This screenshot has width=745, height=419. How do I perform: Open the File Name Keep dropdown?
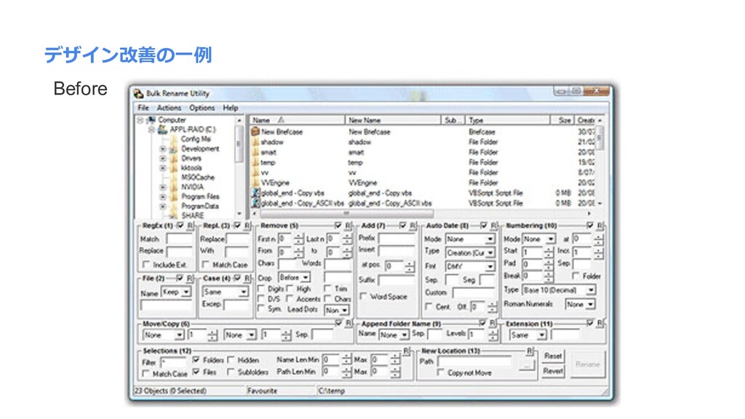[x=176, y=292]
